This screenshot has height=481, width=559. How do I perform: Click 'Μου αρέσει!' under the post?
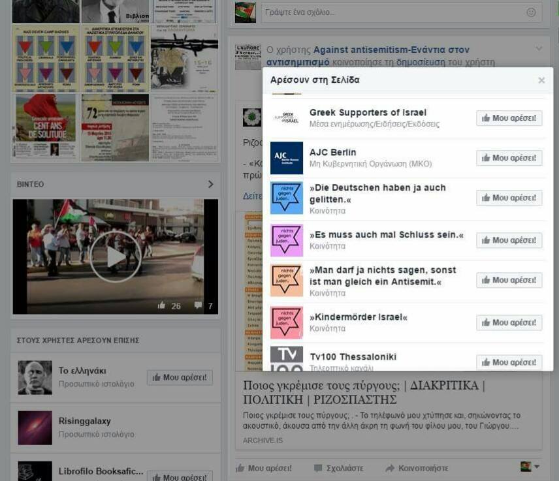(x=264, y=469)
